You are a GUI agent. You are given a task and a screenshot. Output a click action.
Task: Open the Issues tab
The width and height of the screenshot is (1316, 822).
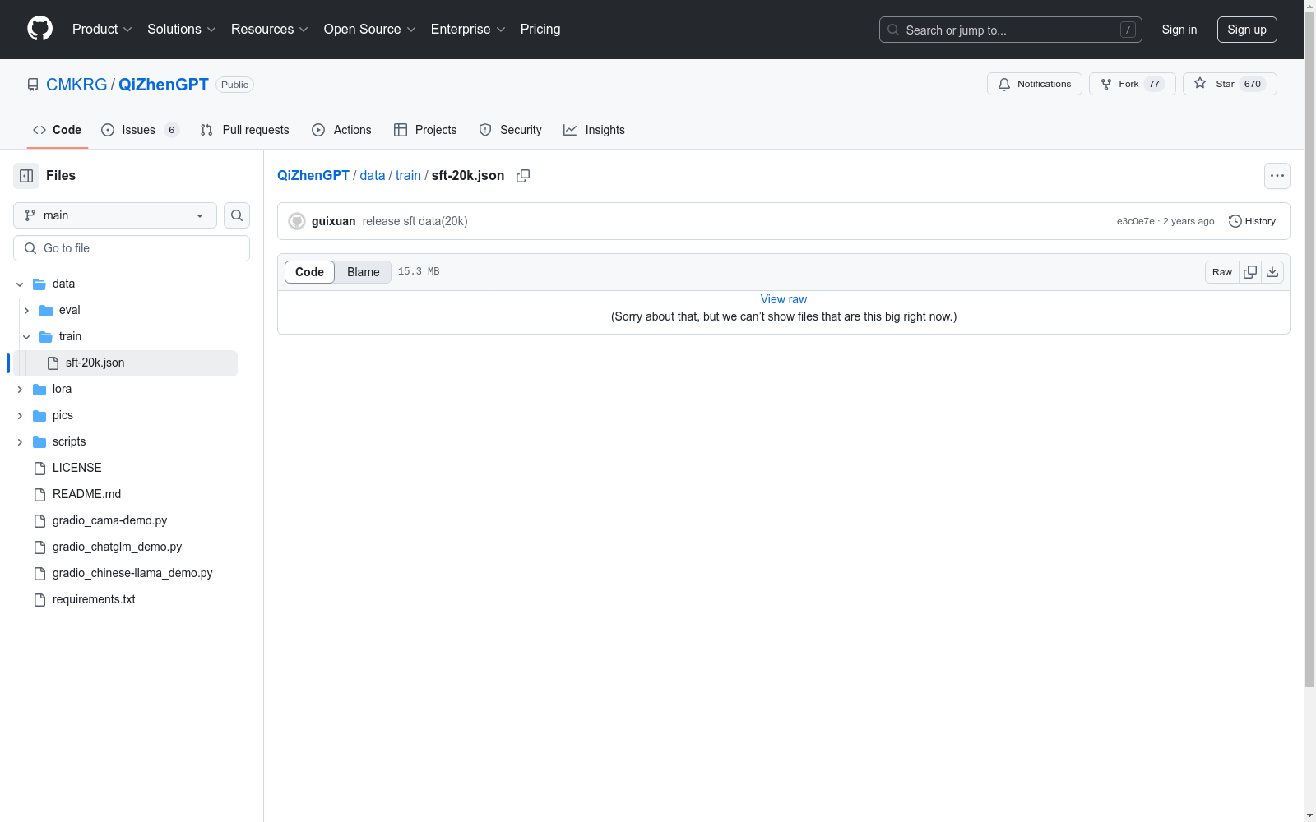coord(140,130)
